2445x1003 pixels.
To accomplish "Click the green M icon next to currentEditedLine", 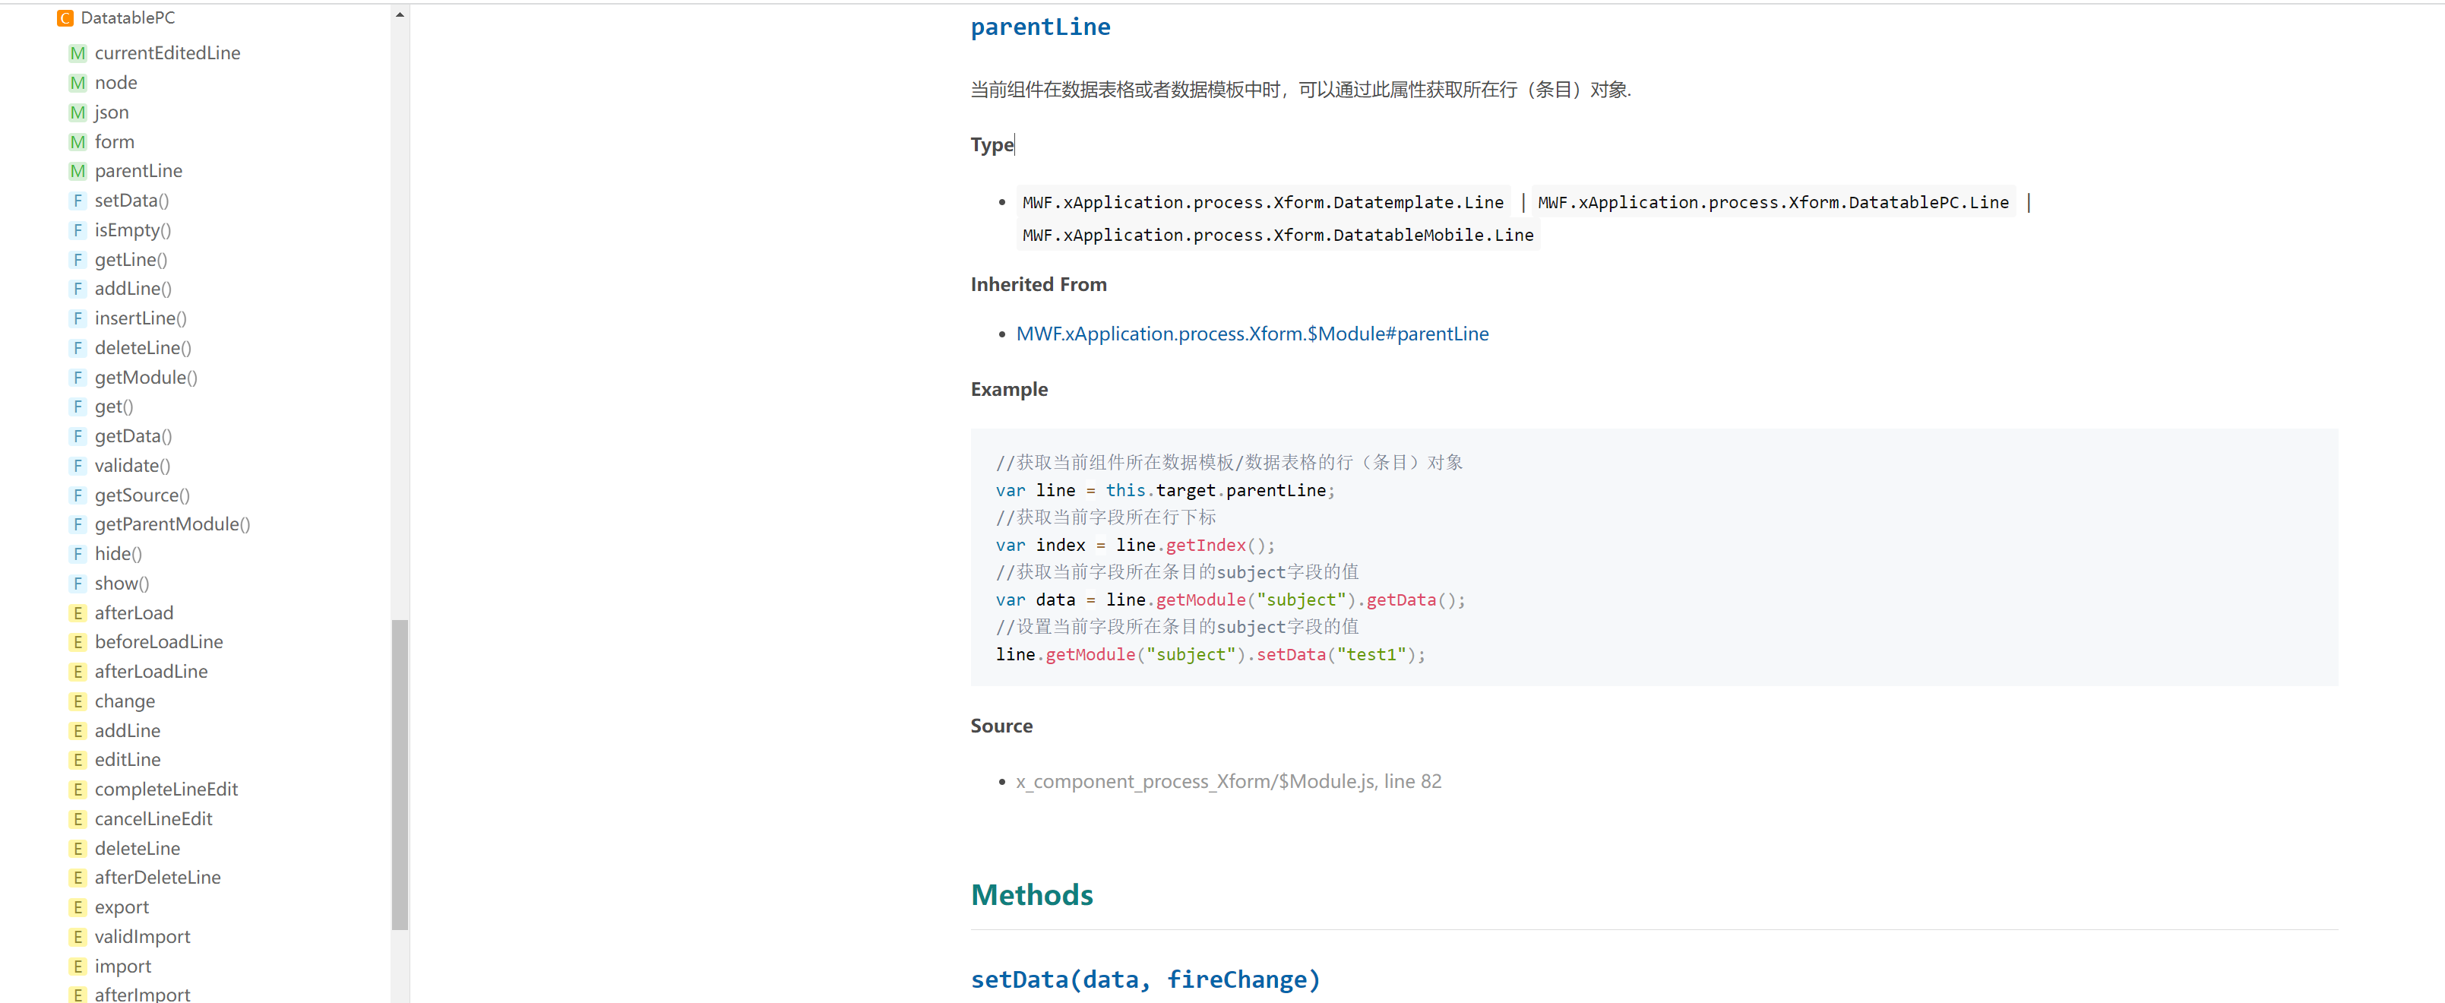I will [77, 53].
